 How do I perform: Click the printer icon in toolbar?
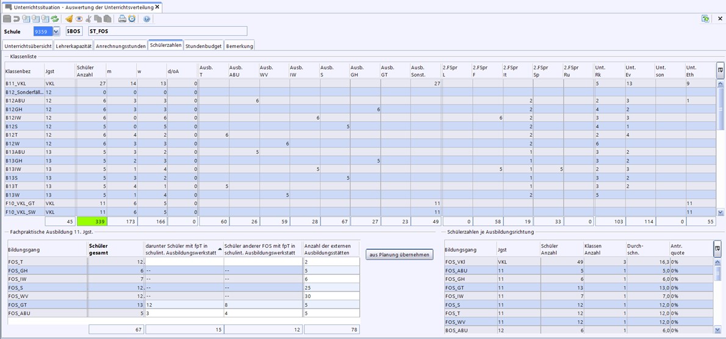(122, 19)
